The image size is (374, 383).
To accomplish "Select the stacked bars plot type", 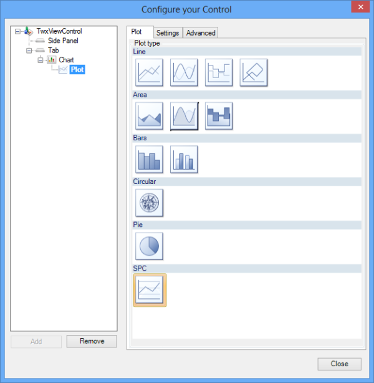I will (x=149, y=160).
